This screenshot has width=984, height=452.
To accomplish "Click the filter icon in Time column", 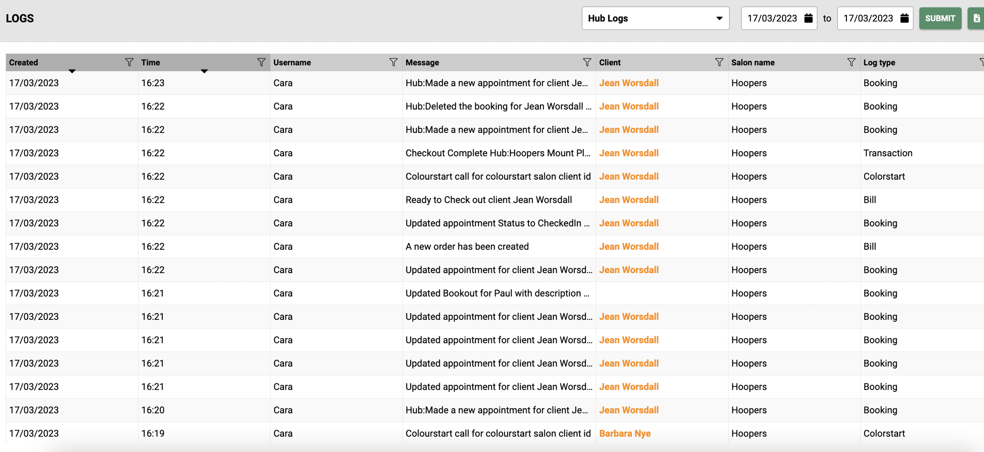I will (261, 62).
